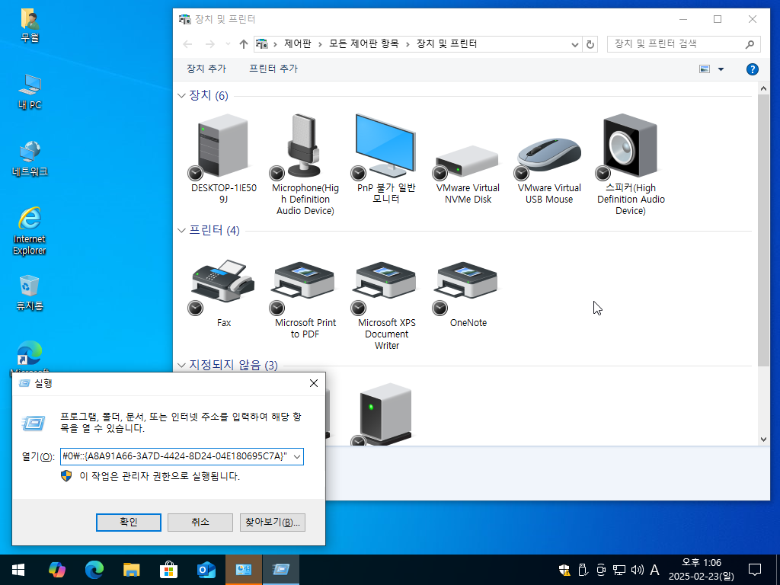This screenshot has height=585, width=780.
Task: Expand the 제어판 breadcrumb chevron
Action: click(x=319, y=44)
